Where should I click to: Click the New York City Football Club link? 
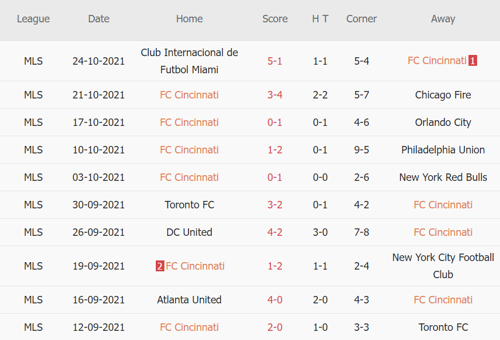(443, 266)
